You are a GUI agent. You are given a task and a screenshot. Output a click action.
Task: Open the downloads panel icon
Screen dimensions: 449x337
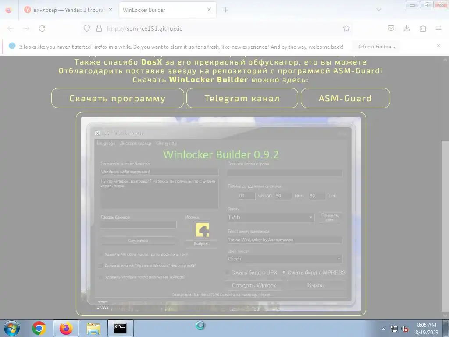click(x=406, y=28)
